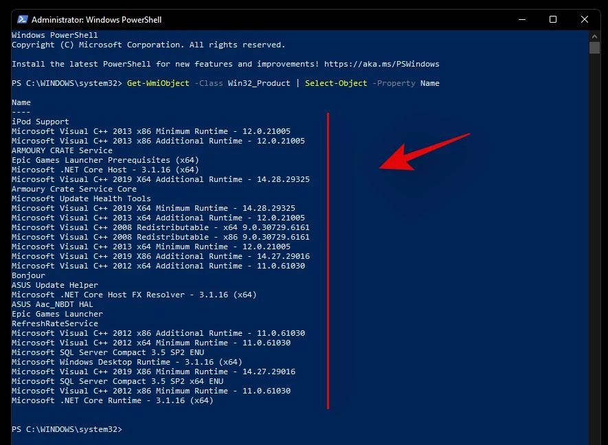Click the iPod Support entry

pyautogui.click(x=41, y=122)
